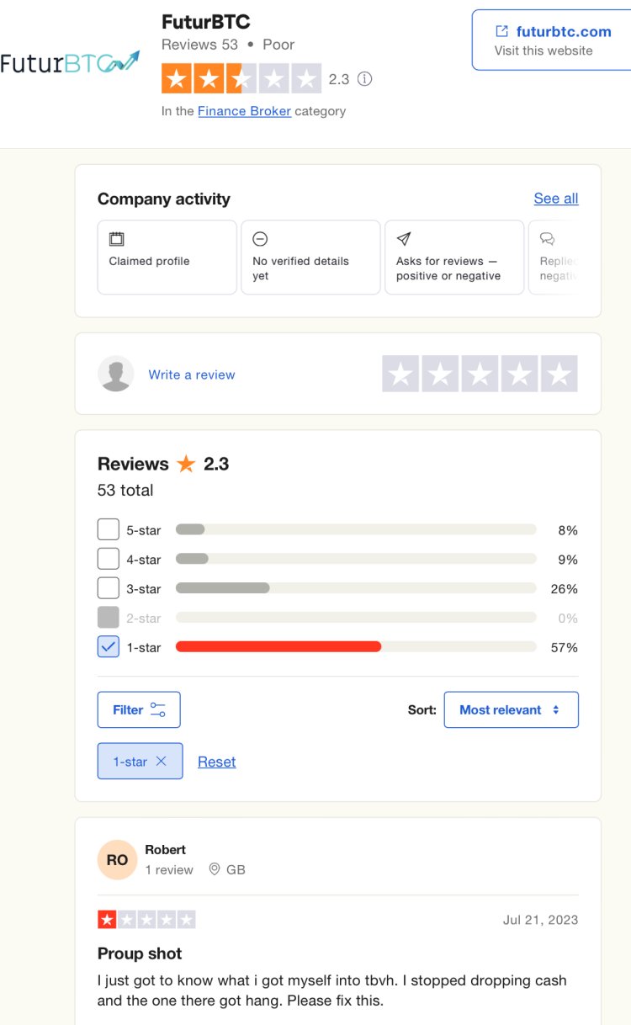Check the 4-star filter checkbox
Image resolution: width=631 pixels, height=1025 pixels.
point(109,559)
